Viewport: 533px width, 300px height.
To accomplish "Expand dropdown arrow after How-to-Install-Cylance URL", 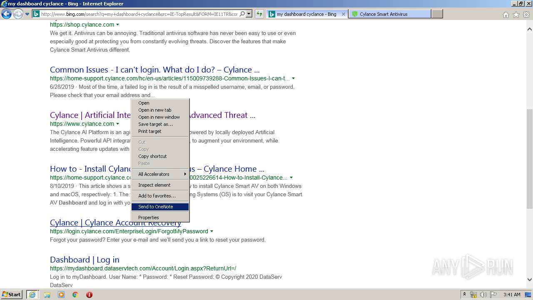I will pyautogui.click(x=291, y=177).
